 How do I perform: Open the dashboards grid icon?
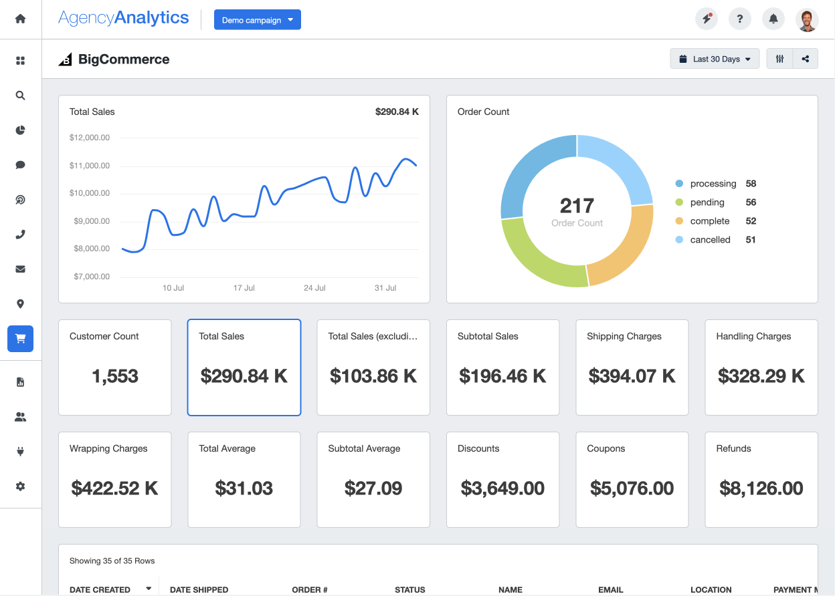pyautogui.click(x=20, y=61)
